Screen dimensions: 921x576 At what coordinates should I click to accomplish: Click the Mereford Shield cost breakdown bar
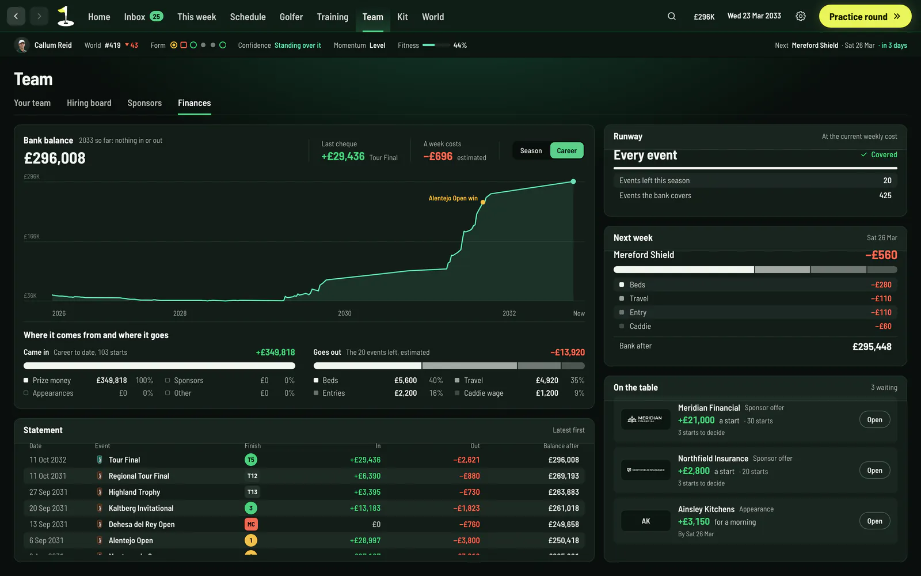pyautogui.click(x=755, y=270)
